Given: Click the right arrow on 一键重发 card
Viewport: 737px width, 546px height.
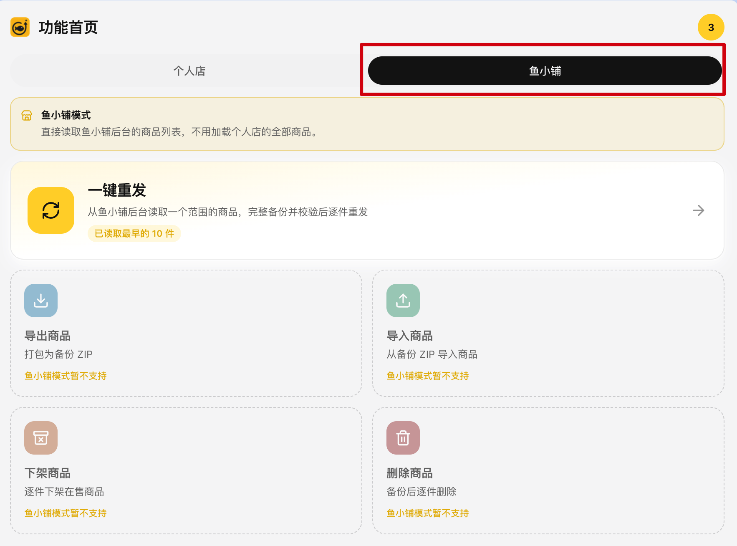Looking at the screenshot, I should pos(698,210).
